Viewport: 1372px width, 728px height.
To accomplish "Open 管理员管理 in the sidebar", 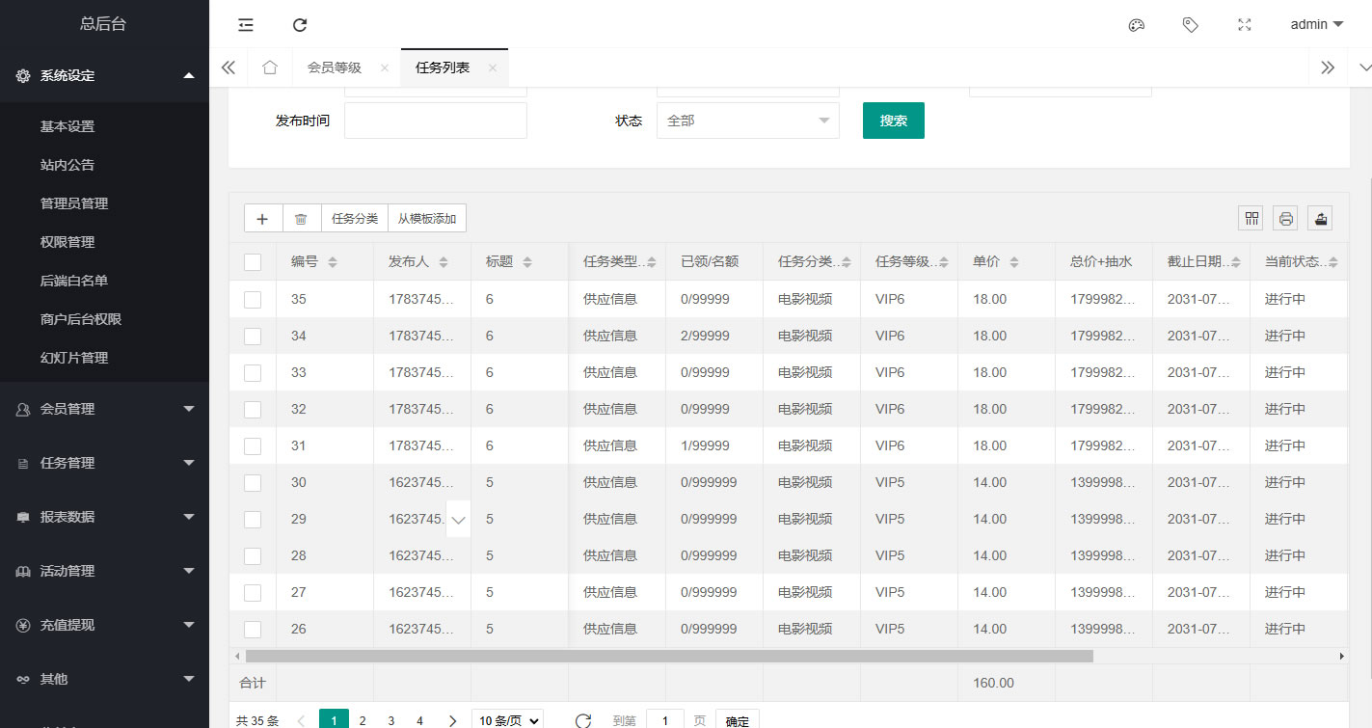I will (74, 203).
